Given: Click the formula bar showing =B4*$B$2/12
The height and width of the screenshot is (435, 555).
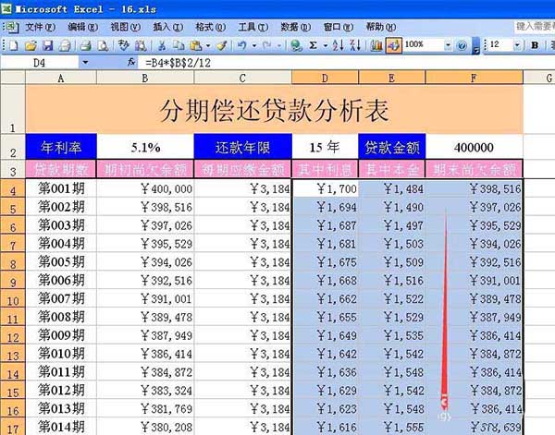Looking at the screenshot, I should tap(347, 63).
